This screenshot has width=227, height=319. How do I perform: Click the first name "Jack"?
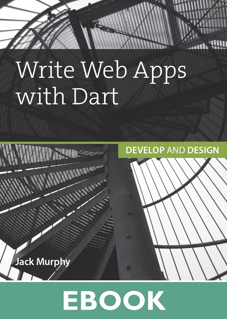(x=24, y=261)
